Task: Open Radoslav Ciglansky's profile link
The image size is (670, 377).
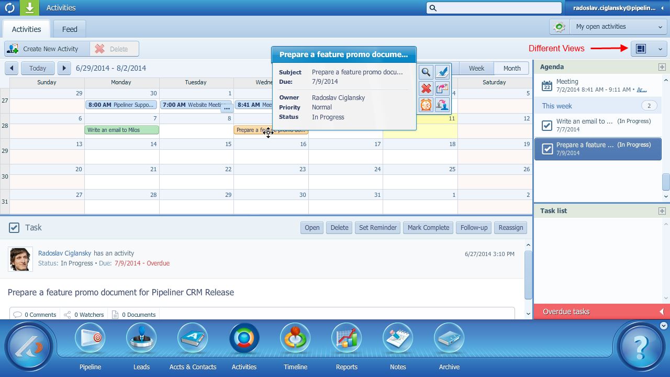Action: click(x=65, y=253)
